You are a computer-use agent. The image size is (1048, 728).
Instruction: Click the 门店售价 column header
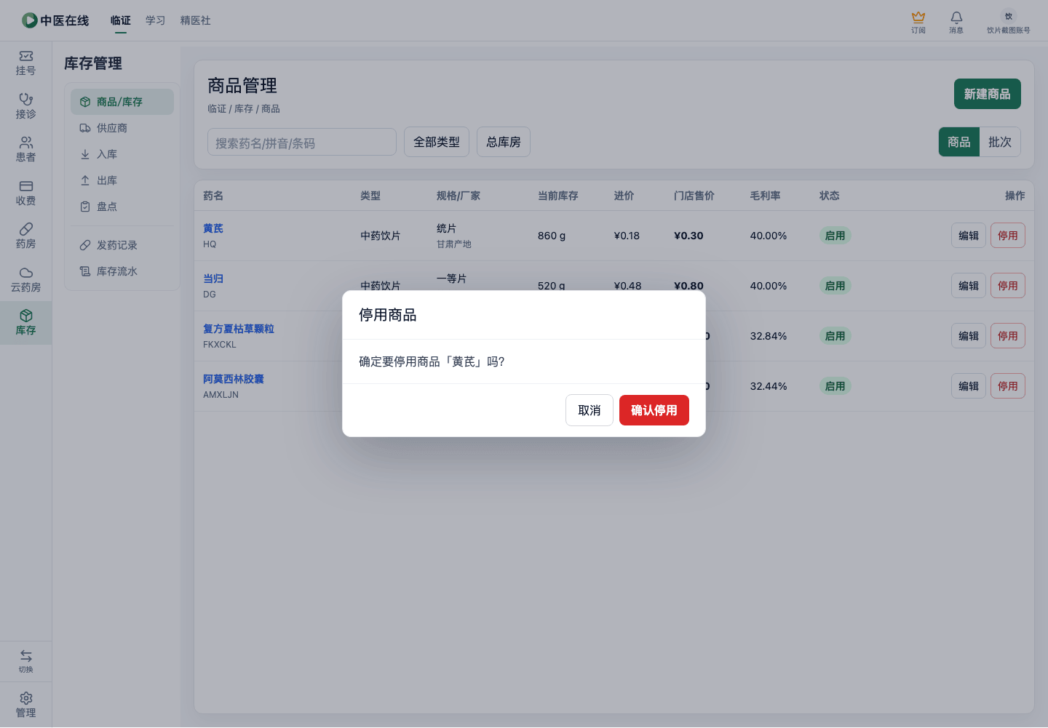(694, 196)
